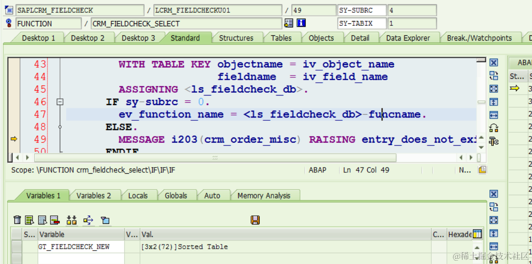Screen dimensions: 532x264
Task: Switch to Variables 2 tab
Action: tap(94, 195)
